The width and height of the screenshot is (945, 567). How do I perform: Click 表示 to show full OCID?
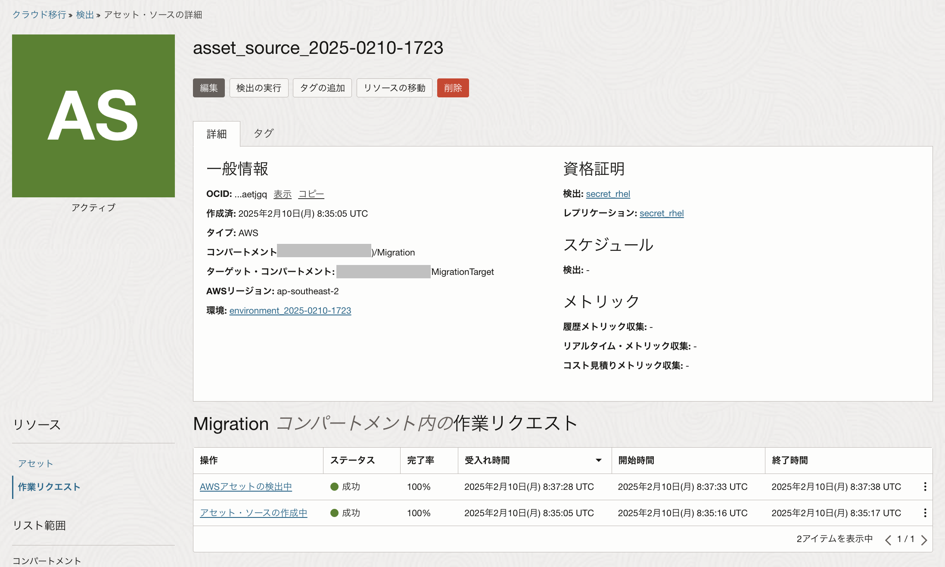pos(282,194)
